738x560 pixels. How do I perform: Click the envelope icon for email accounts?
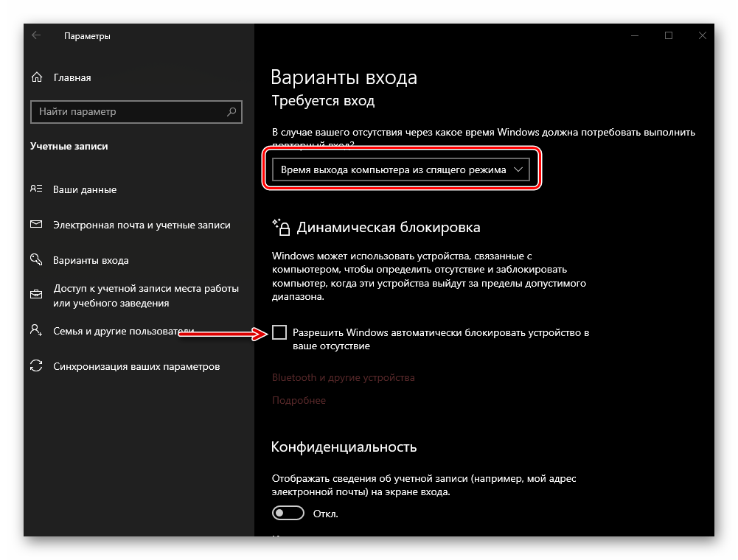point(36,225)
